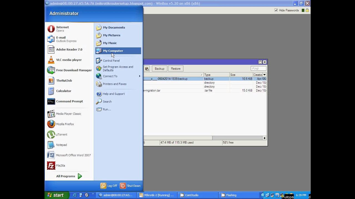Click the horizontal scrollbar track in File List
The width and height of the screenshot is (355, 199).
point(237,138)
